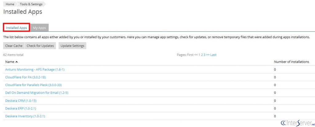
Task: Select the '62 items total' text
Action: pos(13,55)
